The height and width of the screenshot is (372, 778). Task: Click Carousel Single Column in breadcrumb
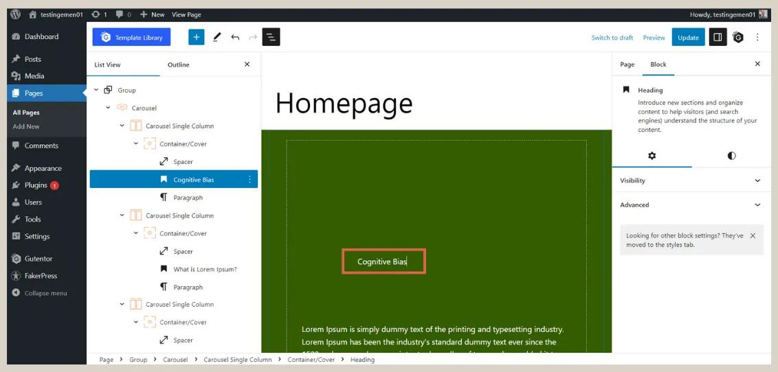coord(238,360)
